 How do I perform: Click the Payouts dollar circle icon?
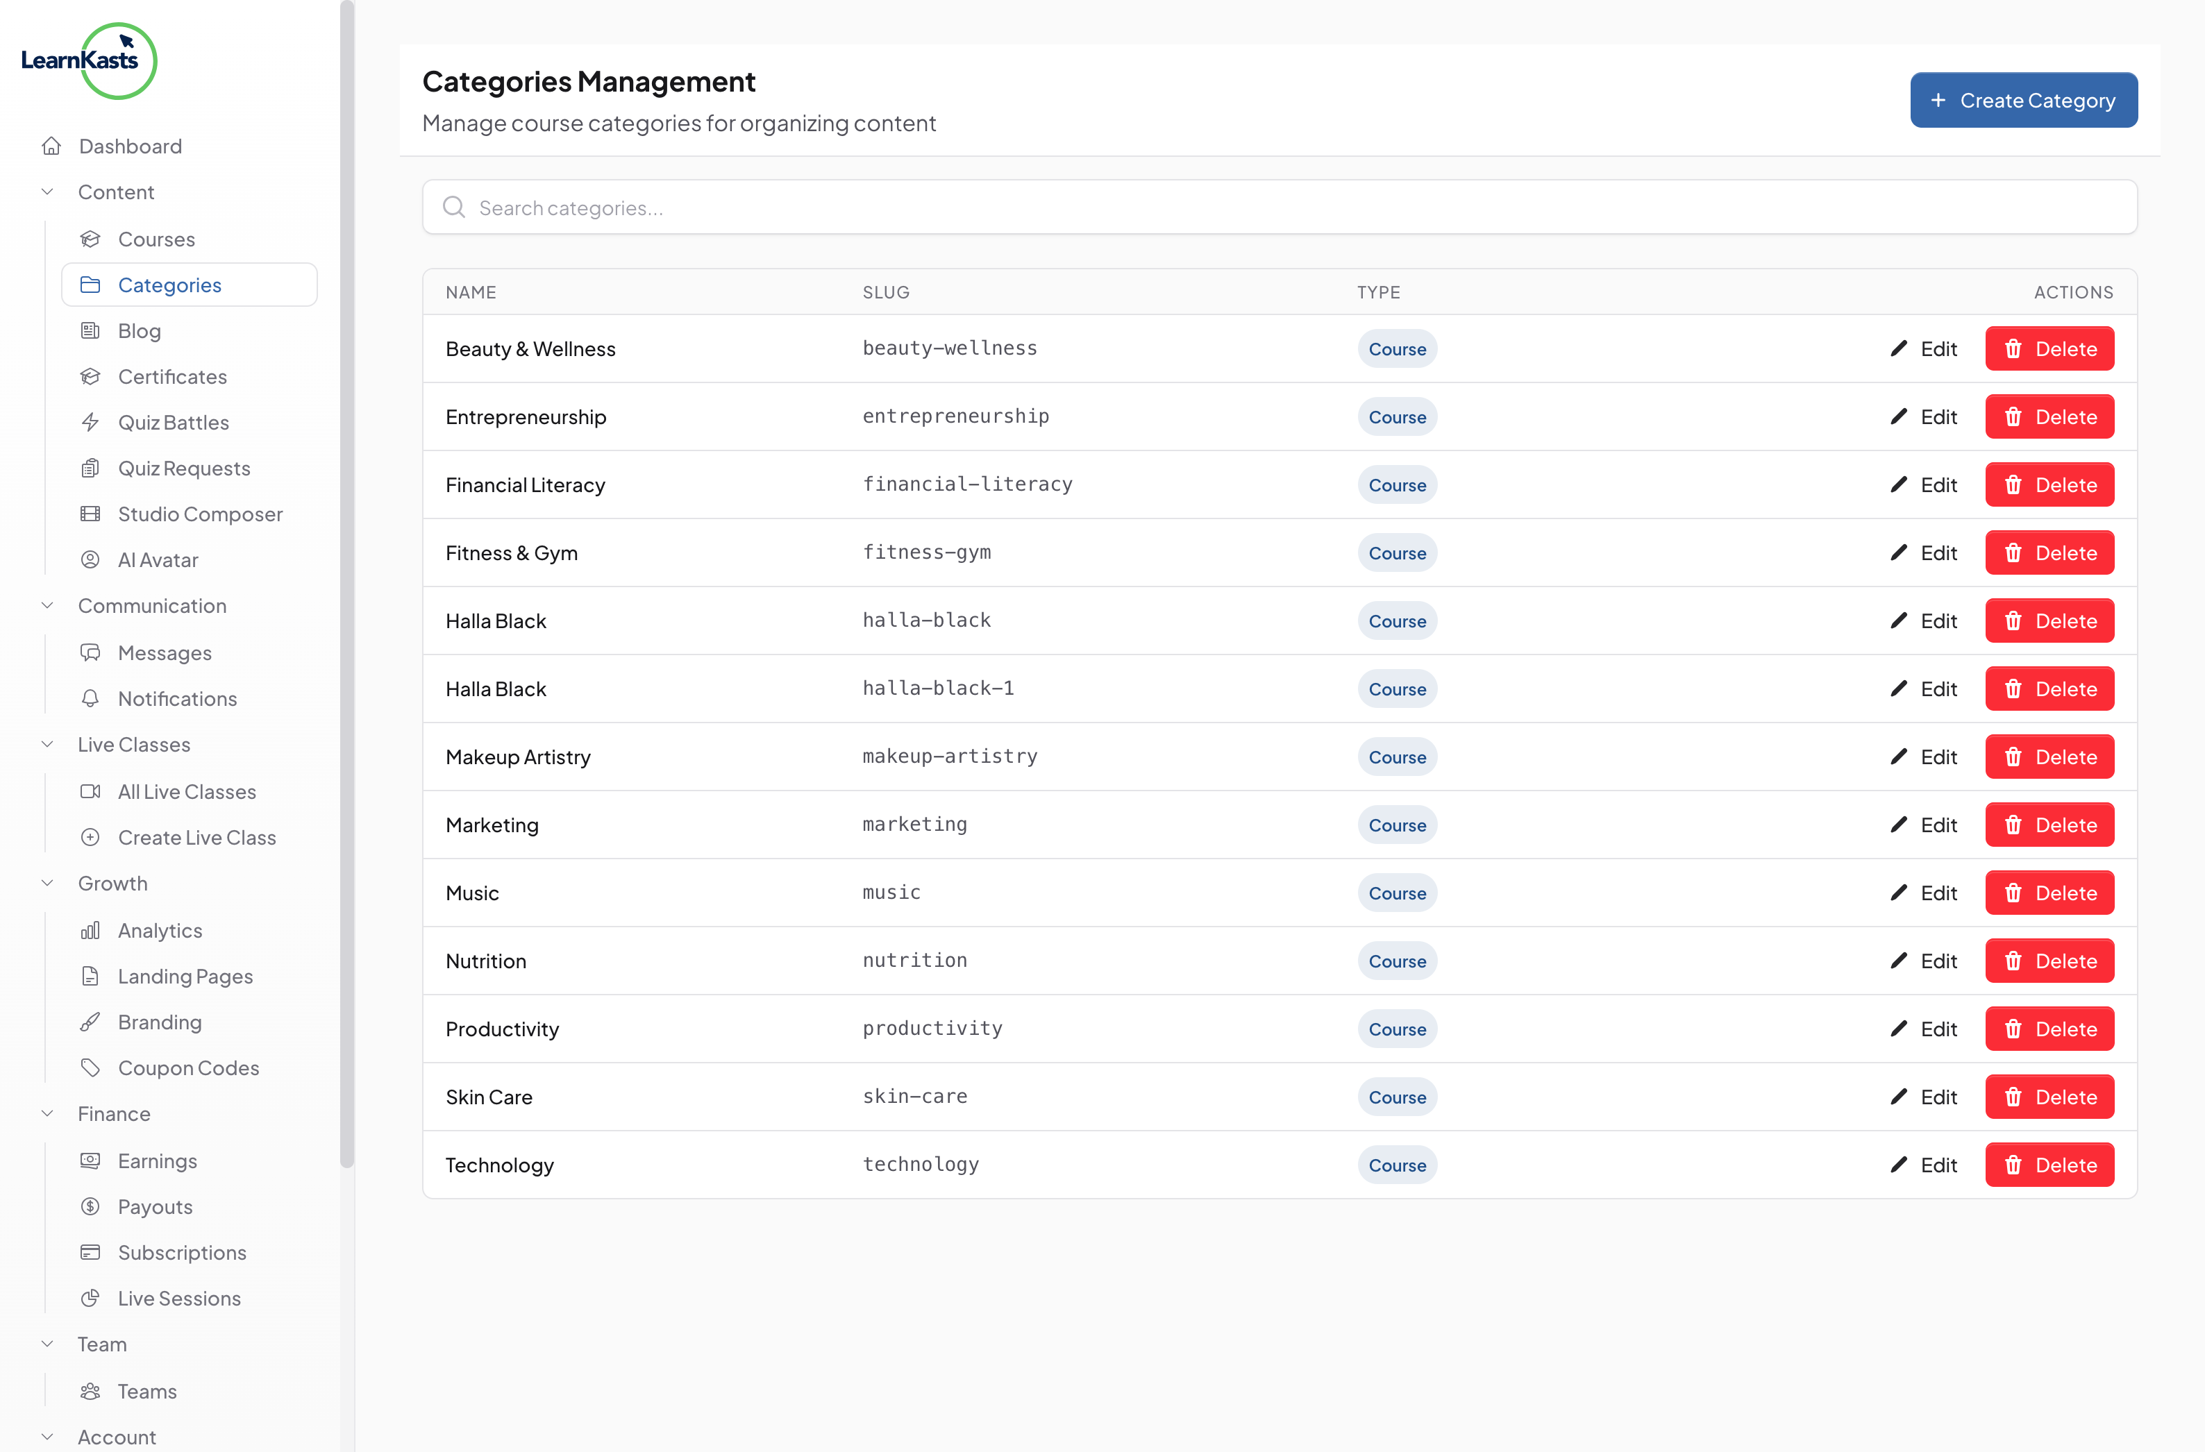pyautogui.click(x=90, y=1206)
